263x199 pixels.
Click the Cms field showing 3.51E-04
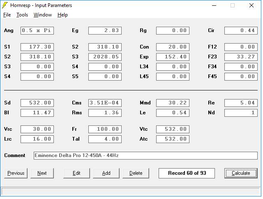click(105, 103)
